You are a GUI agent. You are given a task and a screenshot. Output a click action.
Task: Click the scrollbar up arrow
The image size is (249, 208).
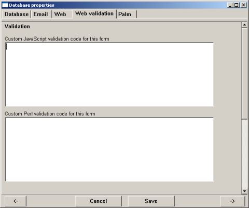pyautogui.click(x=244, y=25)
